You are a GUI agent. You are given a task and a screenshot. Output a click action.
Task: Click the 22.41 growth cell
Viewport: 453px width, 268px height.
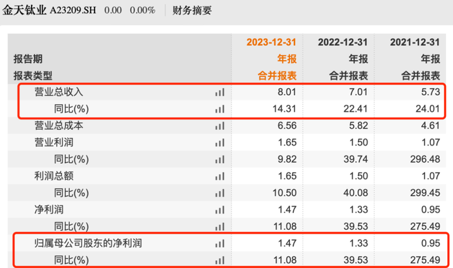pyautogui.click(x=356, y=109)
